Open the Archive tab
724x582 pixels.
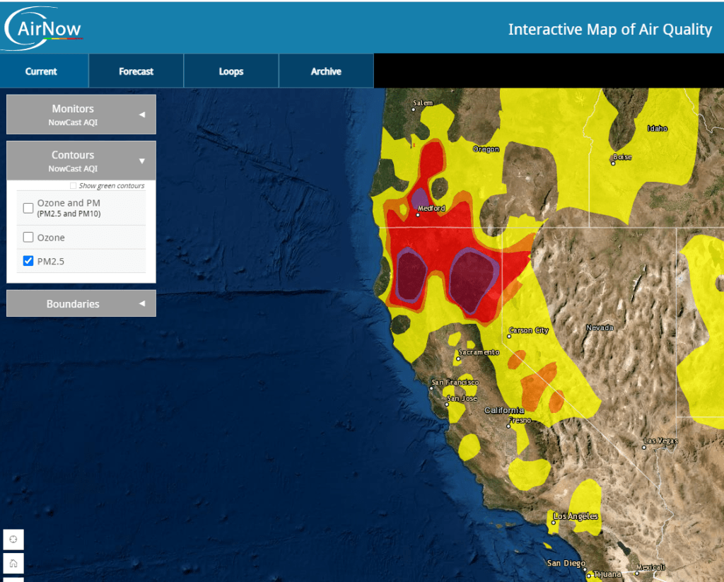point(326,71)
